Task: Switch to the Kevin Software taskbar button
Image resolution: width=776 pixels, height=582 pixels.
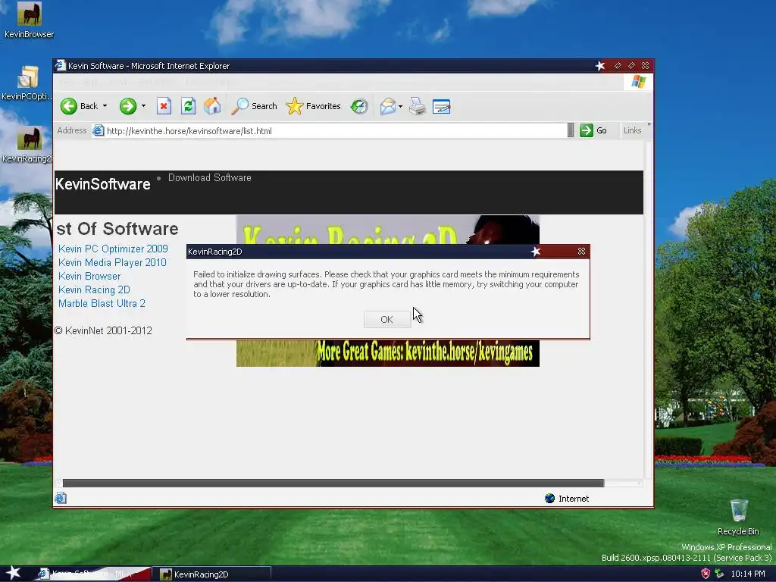Action: click(x=93, y=574)
